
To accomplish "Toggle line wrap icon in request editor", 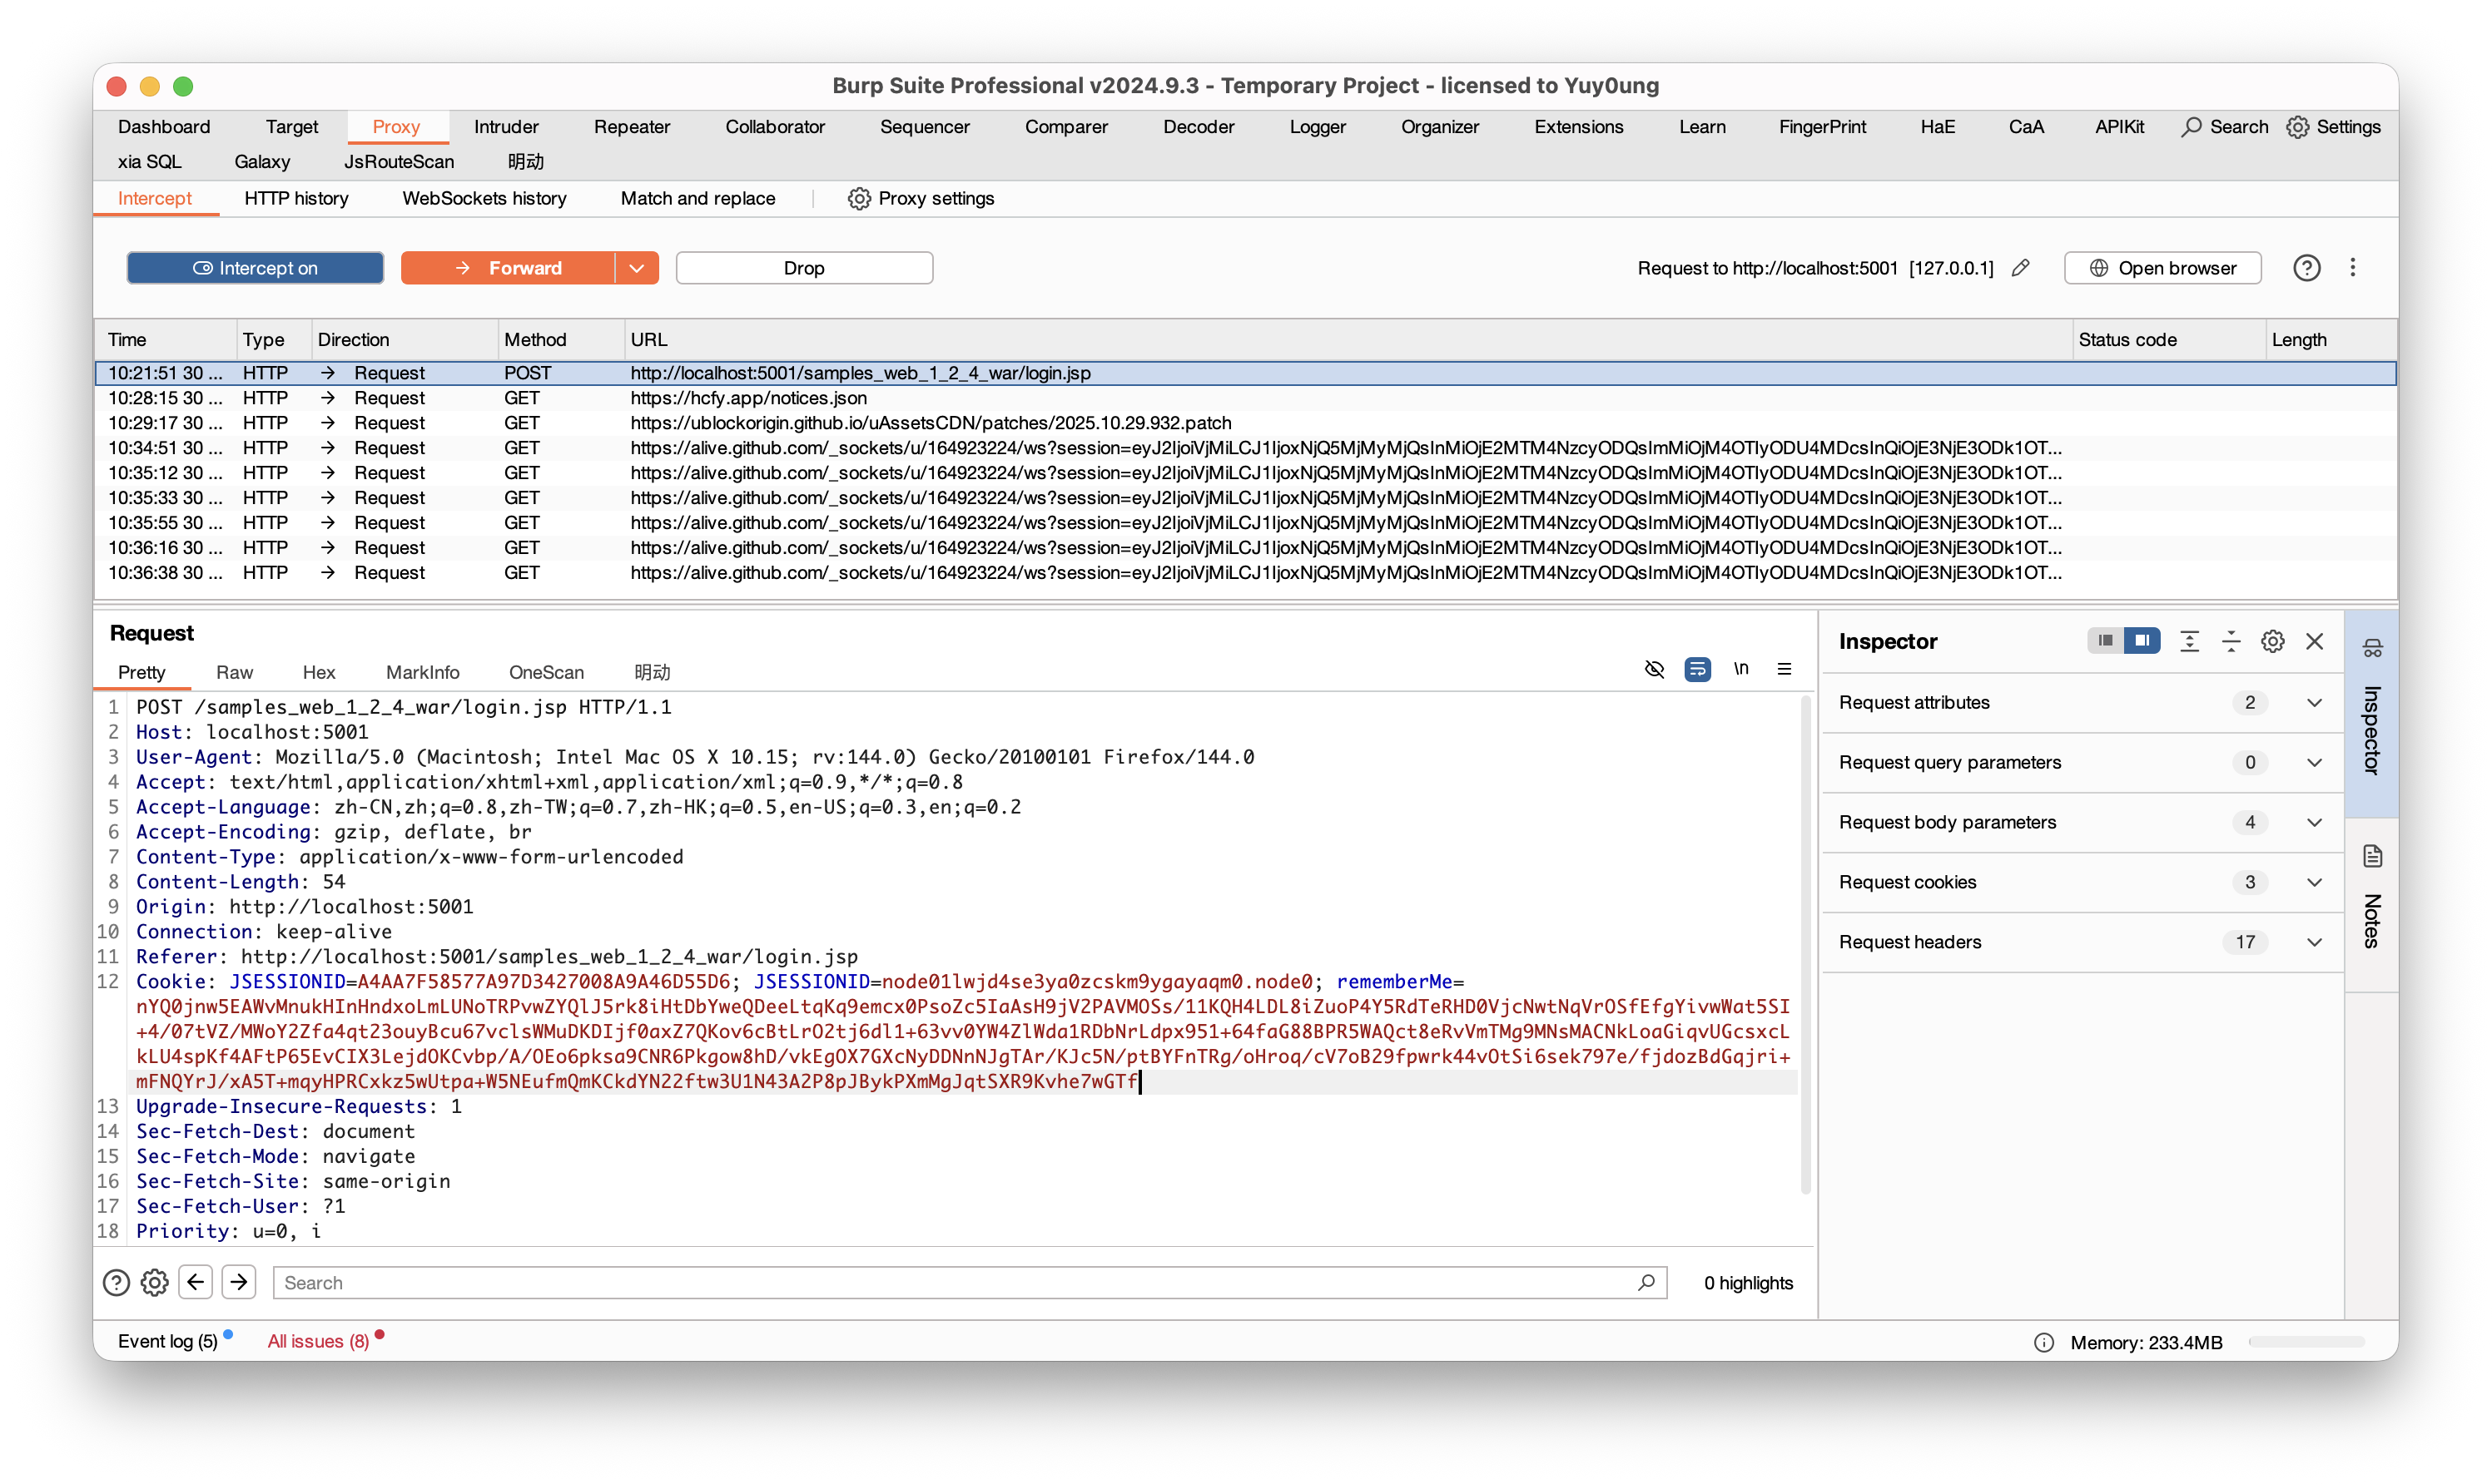I will point(1696,669).
